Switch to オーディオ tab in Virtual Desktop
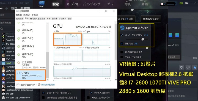Viewport: 198px width, 101px height. click(x=73, y=4)
